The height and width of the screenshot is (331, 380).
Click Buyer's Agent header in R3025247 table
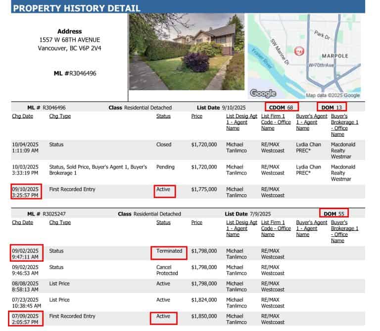tap(311, 228)
